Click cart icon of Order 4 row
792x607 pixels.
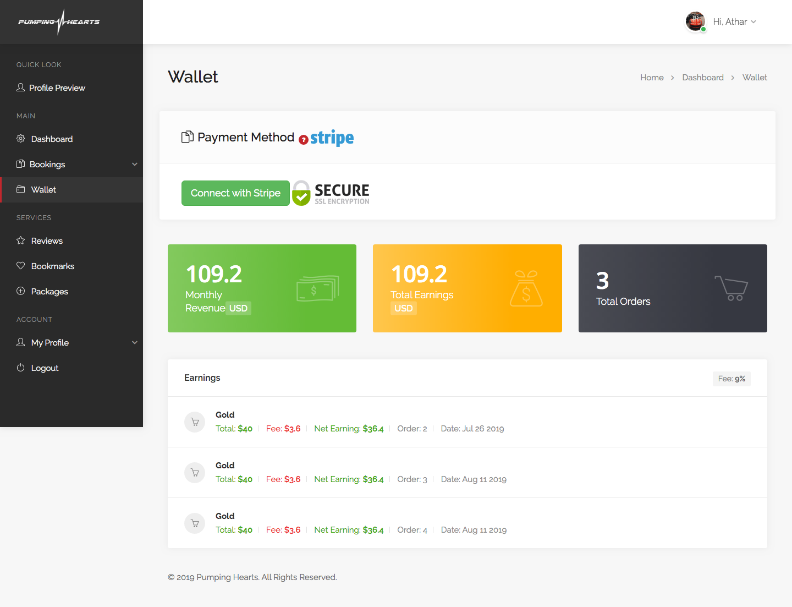click(x=195, y=523)
